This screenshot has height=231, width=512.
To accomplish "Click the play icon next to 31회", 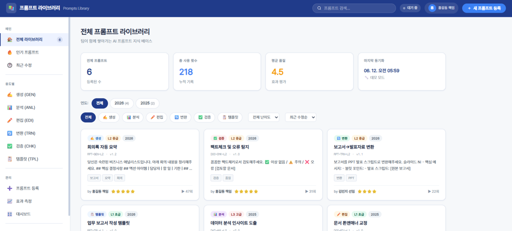I will pyautogui.click(x=306, y=192).
